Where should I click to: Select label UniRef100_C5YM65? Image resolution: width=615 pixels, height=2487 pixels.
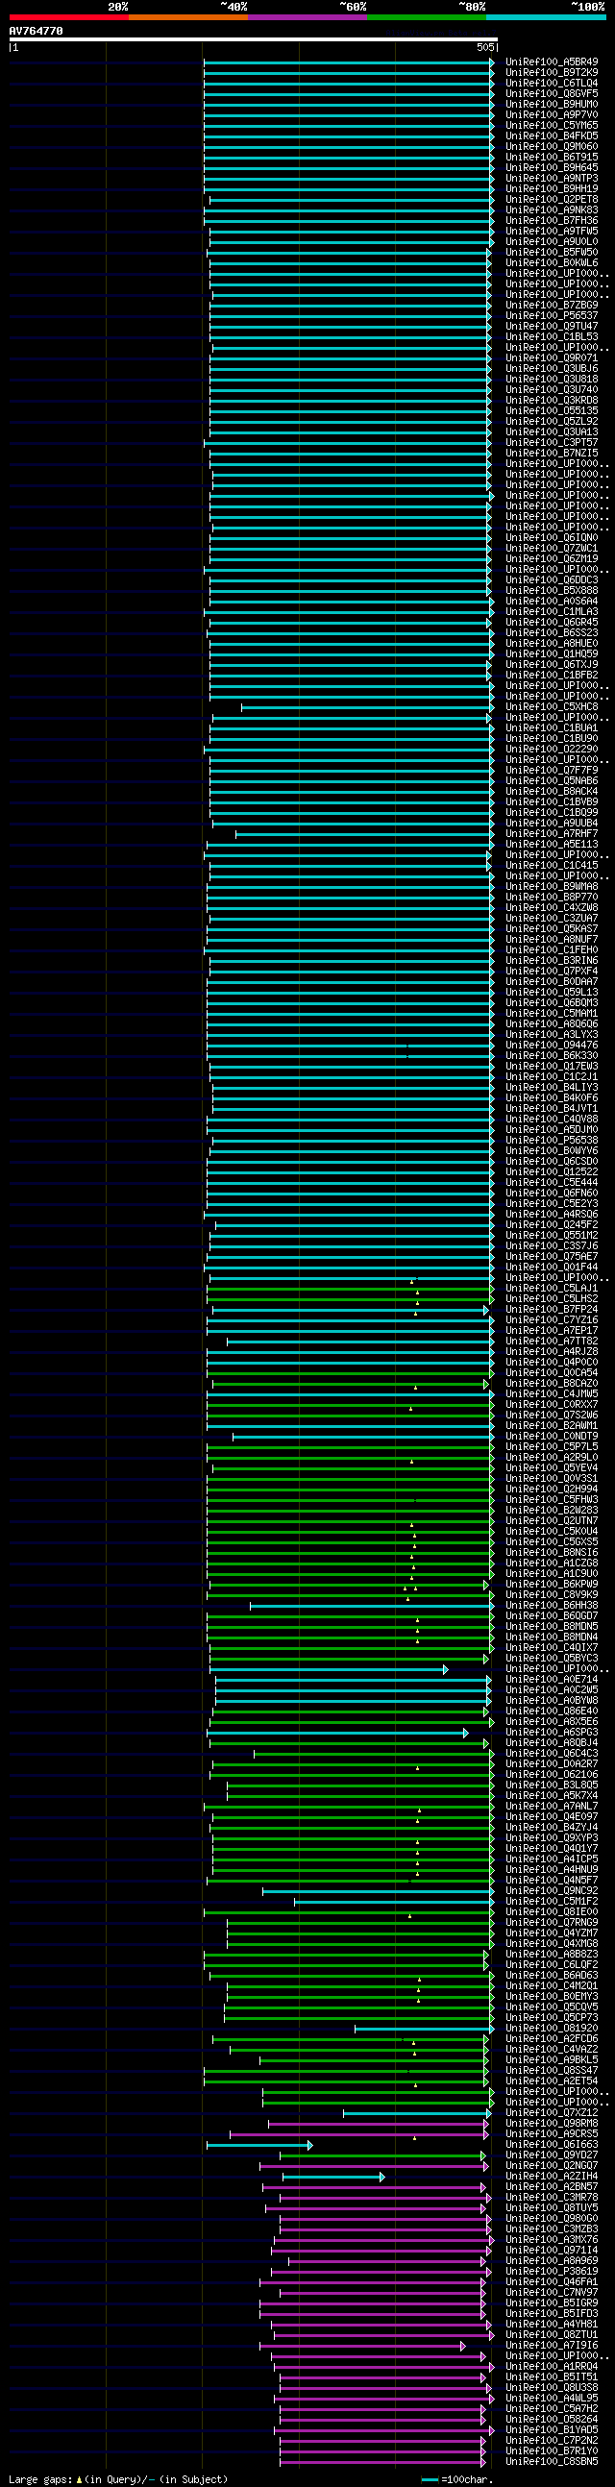click(552, 126)
